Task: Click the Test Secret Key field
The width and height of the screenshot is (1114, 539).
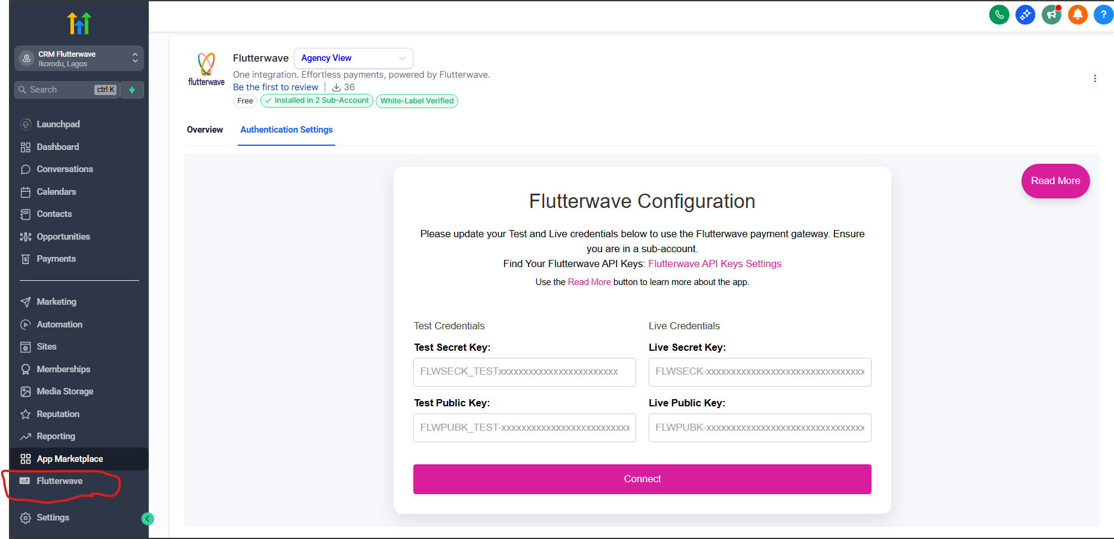Action: tap(524, 372)
